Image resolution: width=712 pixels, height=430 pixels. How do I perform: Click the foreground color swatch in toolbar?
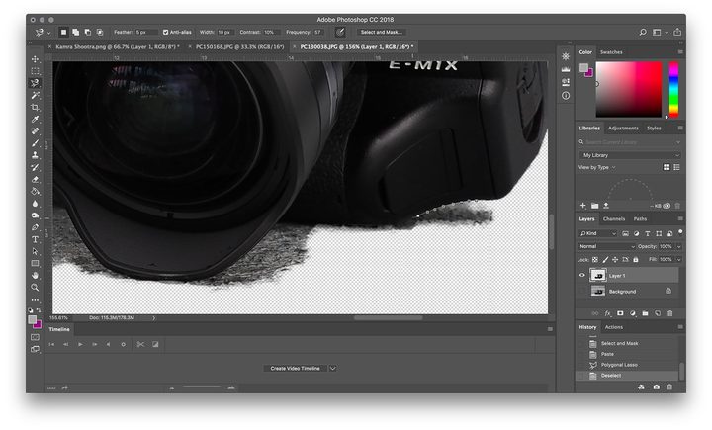[33, 319]
